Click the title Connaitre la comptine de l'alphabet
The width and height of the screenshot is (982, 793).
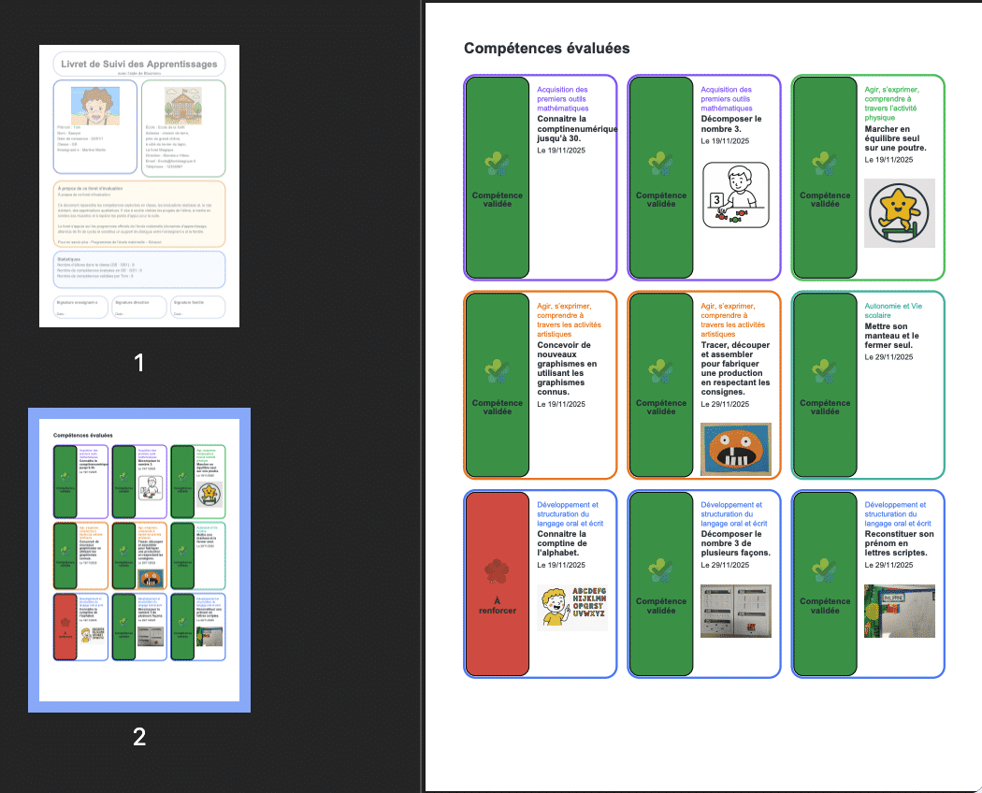pos(562,543)
